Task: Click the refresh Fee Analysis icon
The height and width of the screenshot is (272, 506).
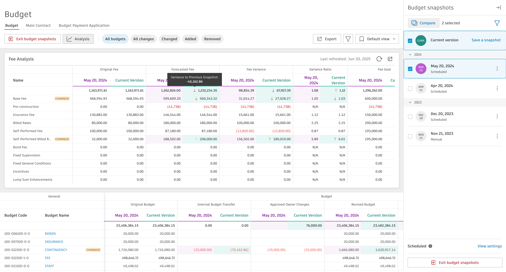Action: (379, 59)
